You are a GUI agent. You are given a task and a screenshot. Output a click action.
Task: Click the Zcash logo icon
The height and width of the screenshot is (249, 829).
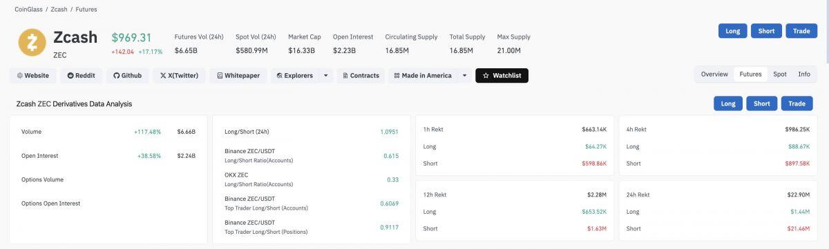click(x=32, y=43)
